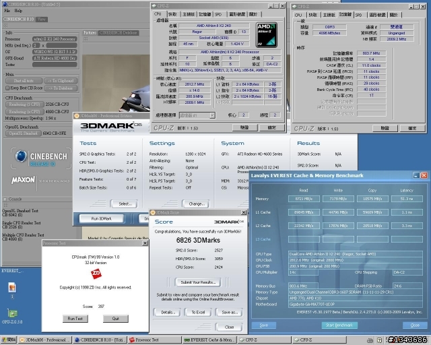Switch to the View tab in CINEBENCH

(42, 20)
